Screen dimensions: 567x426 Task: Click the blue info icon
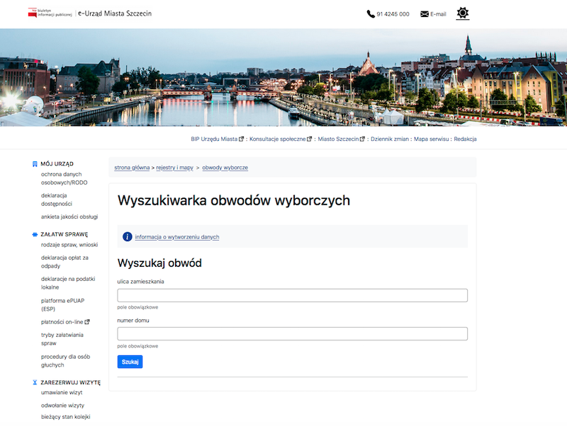pyautogui.click(x=128, y=237)
